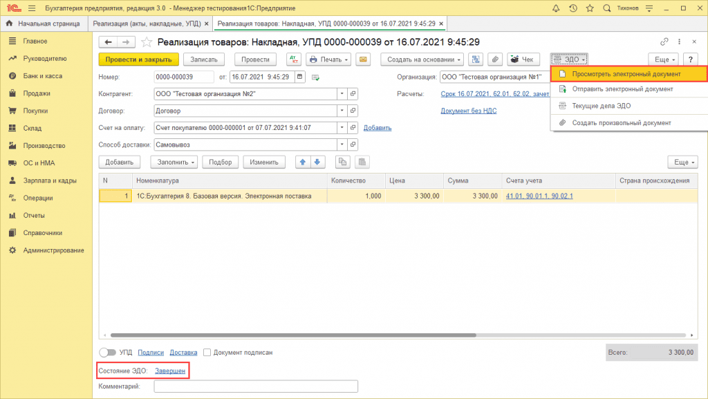This screenshot has height=399, width=708.
Task: Expand the Создать на основании dropdown
Action: click(422, 59)
